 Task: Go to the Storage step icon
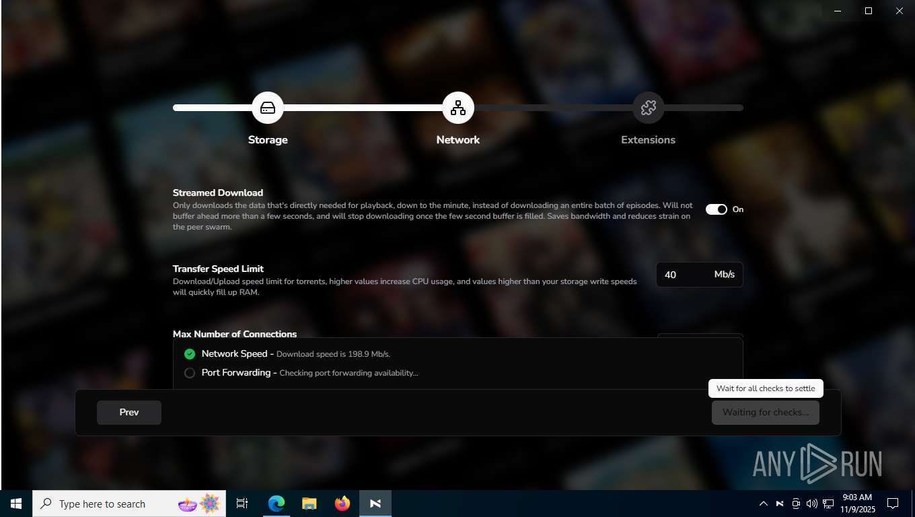268,108
